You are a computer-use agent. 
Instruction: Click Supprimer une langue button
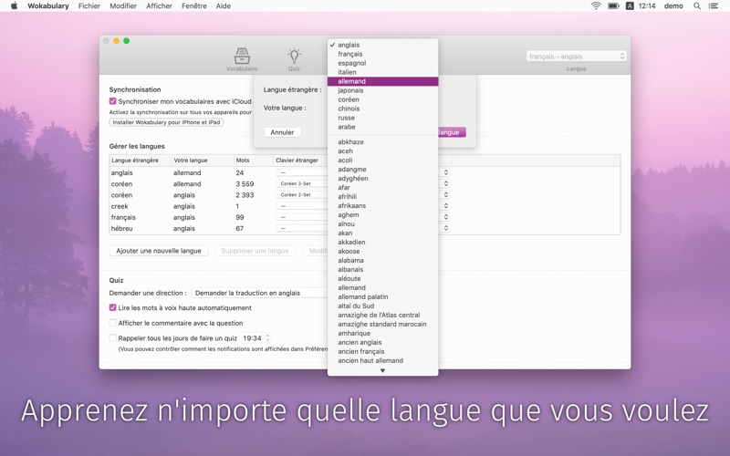[255, 250]
